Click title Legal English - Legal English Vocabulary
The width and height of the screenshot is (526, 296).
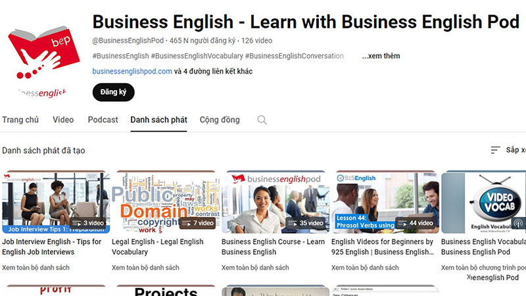point(158,247)
